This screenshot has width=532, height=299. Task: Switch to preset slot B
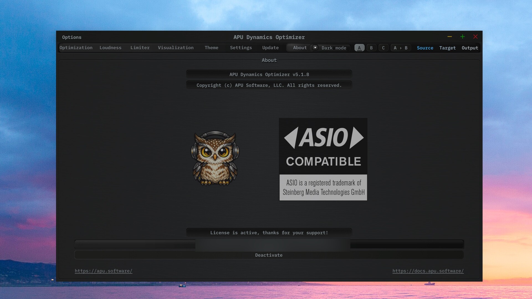coord(371,48)
